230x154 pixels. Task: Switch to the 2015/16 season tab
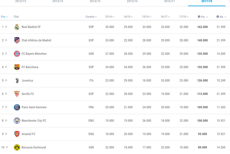(132, 1)
